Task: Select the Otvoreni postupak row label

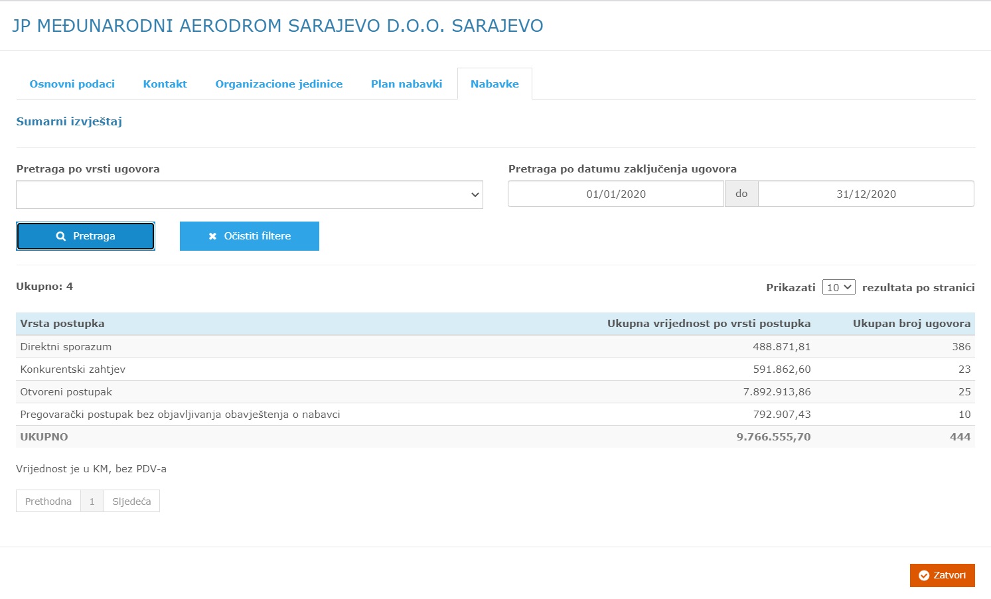Action: [x=66, y=392]
